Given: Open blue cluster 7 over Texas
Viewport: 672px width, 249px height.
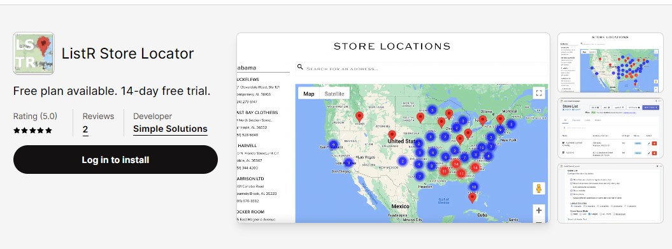Looking at the screenshot, I should point(420,176).
